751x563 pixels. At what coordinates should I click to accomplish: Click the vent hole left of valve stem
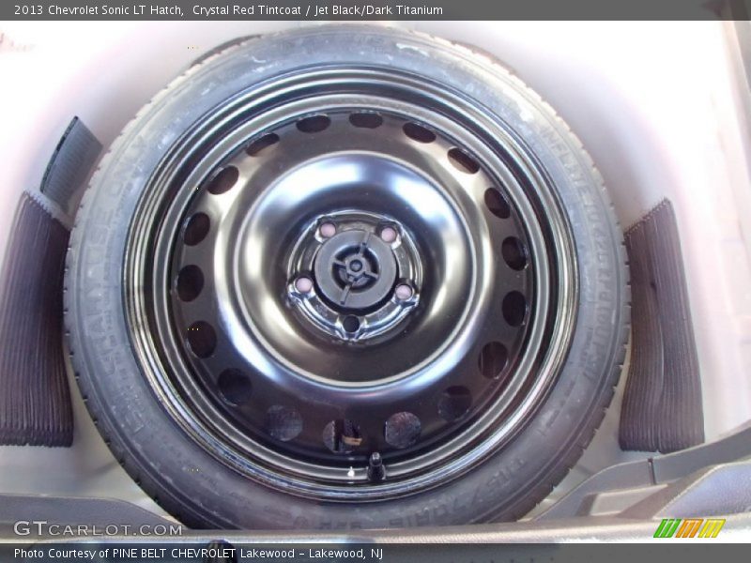point(342,434)
